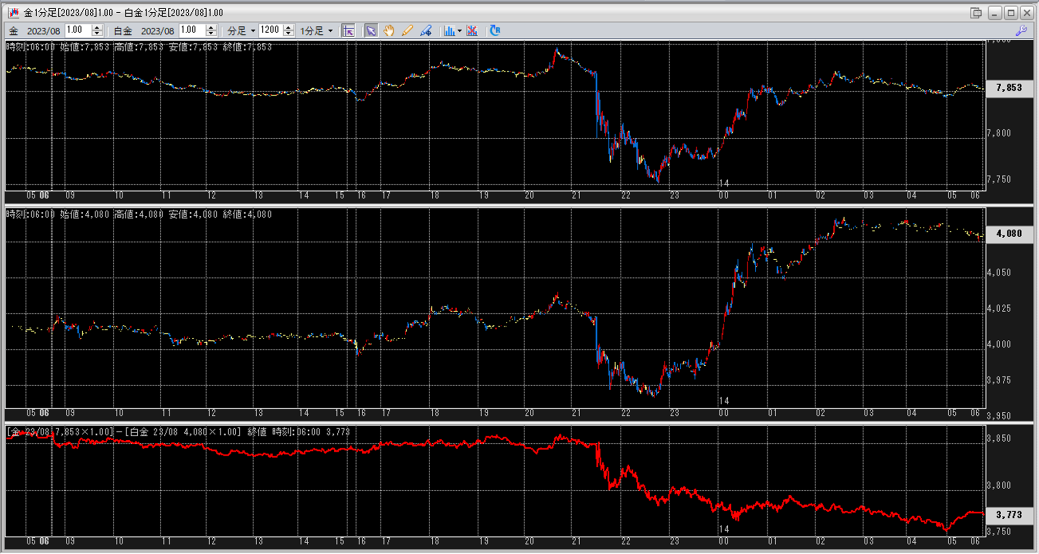The image size is (1039, 554).
Task: Open the wrench settings icon
Action: point(1021,31)
